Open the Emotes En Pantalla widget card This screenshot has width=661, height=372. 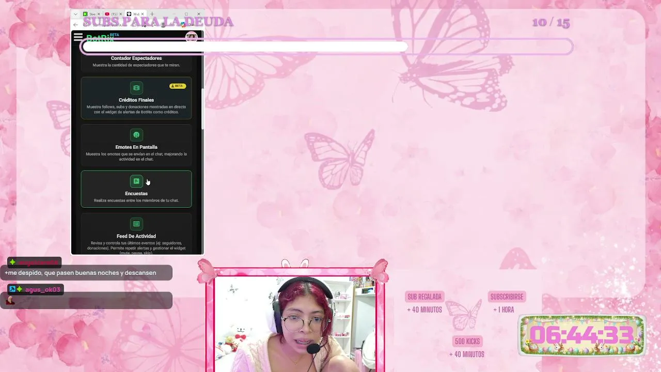tap(136, 145)
